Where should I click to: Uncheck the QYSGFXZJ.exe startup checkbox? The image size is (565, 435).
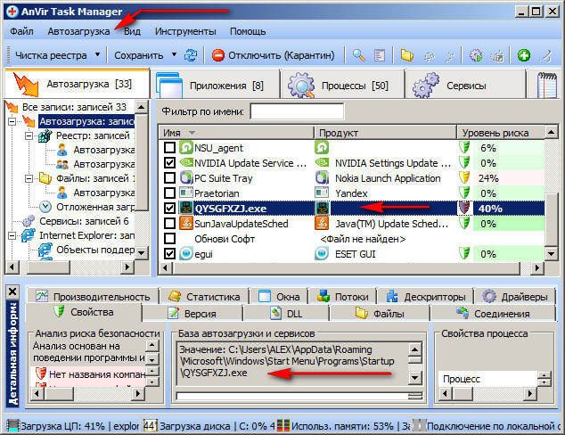170,208
